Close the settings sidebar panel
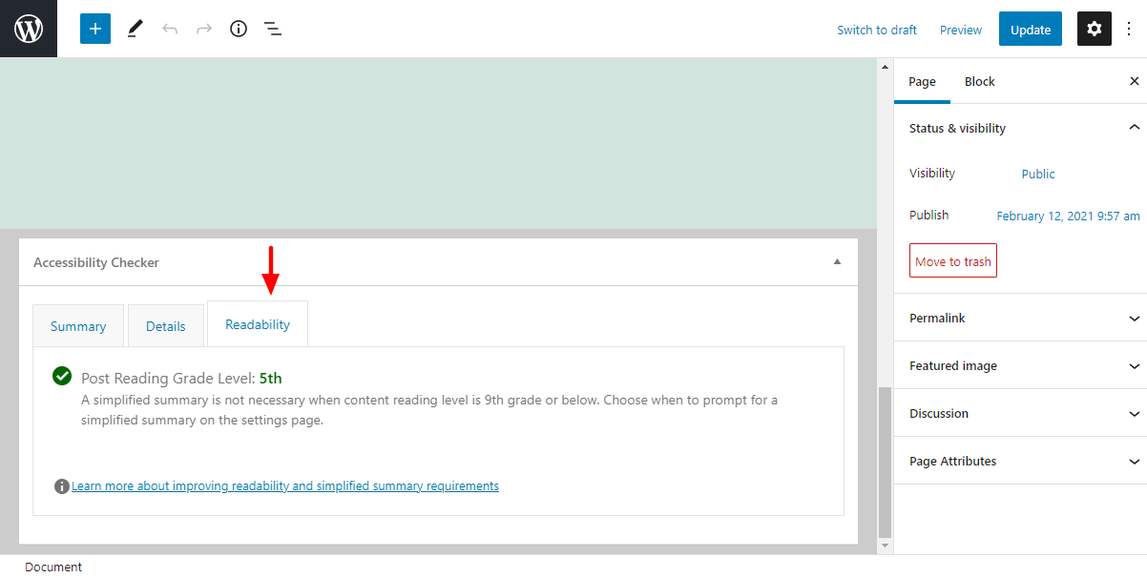Screen dimensions: 1147x578 (1134, 82)
